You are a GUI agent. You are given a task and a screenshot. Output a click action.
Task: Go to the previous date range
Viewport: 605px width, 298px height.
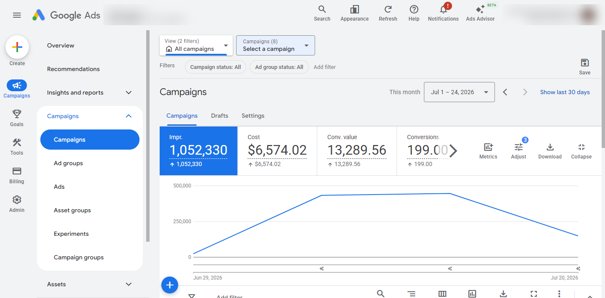point(505,92)
